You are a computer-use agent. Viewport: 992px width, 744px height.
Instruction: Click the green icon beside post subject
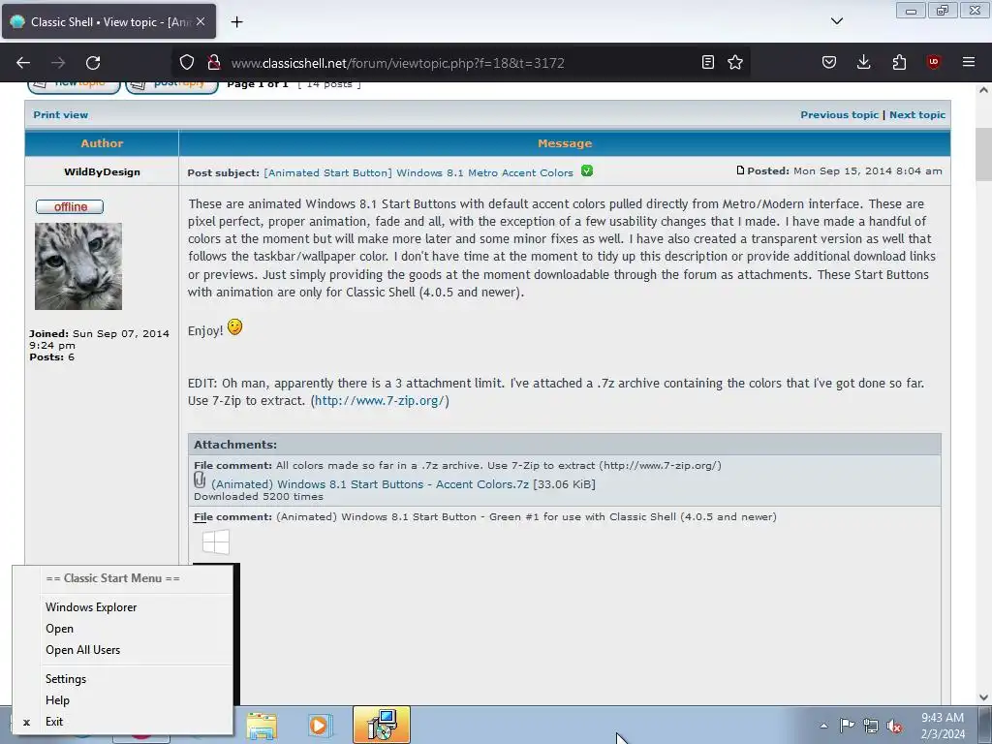point(587,170)
